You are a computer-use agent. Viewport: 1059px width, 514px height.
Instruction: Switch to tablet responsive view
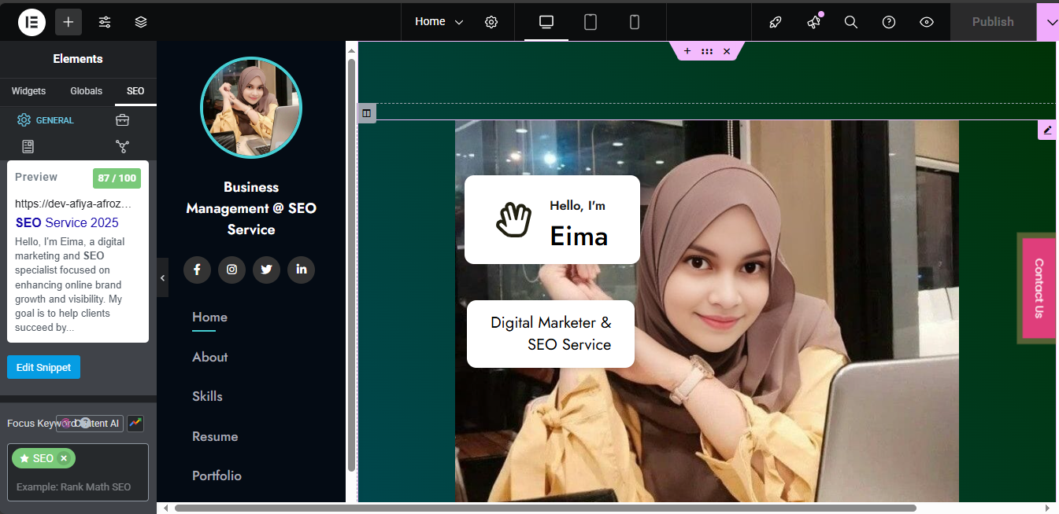tap(591, 22)
